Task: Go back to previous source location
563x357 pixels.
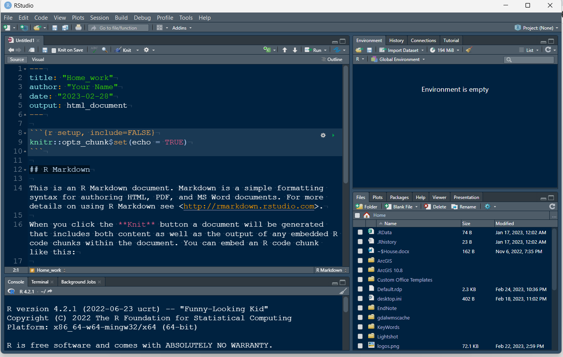Action: [11, 50]
